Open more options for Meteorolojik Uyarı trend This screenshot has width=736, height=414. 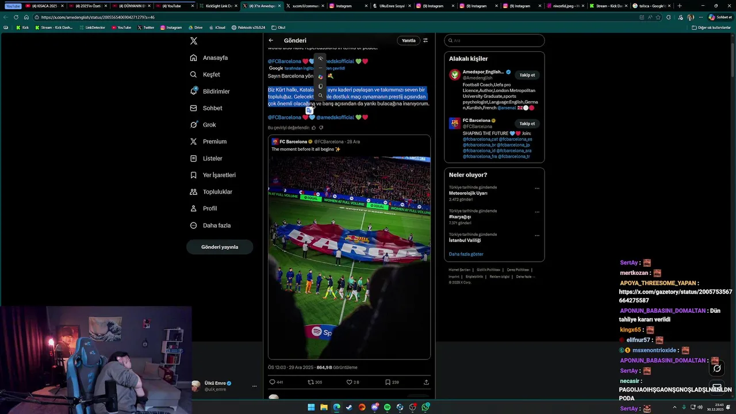click(x=537, y=189)
